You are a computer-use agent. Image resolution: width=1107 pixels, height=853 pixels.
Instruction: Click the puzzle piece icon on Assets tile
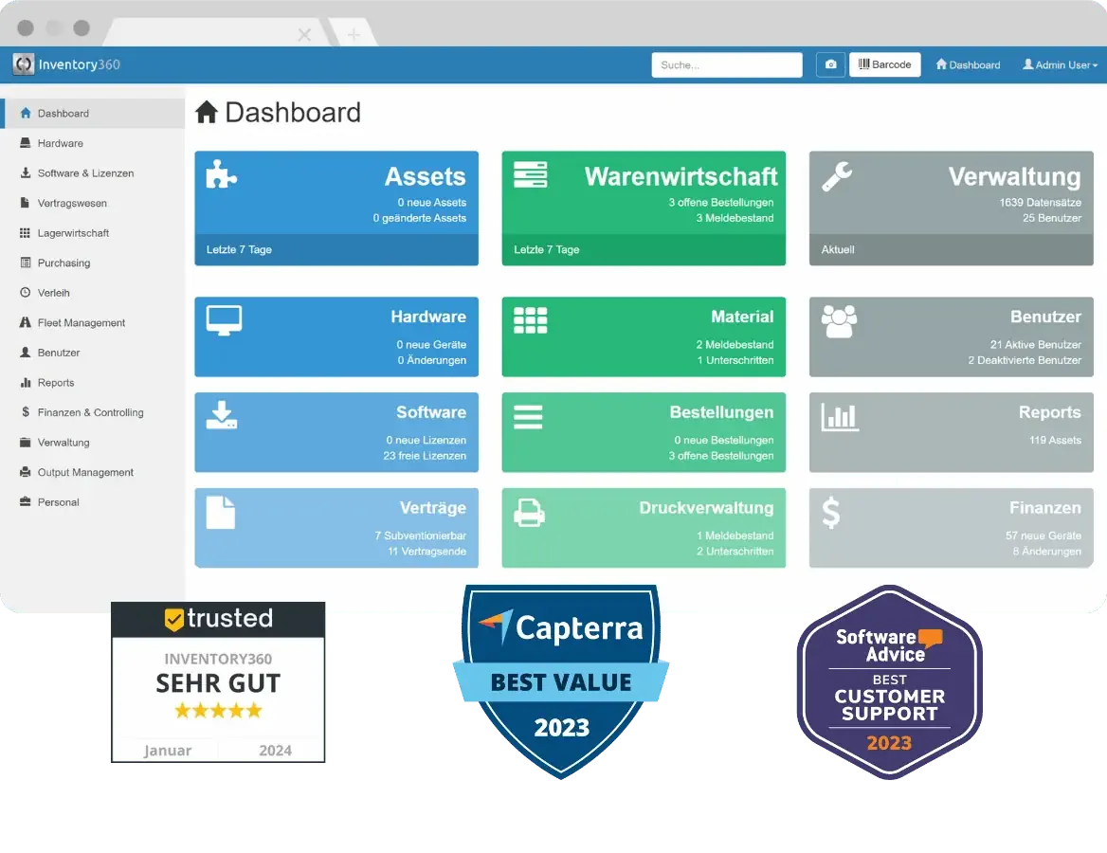[222, 174]
